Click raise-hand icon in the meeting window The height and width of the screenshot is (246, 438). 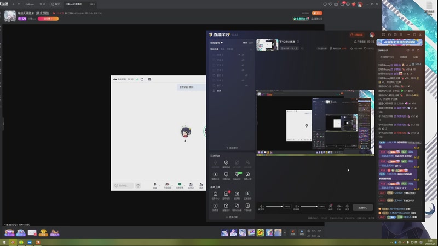pyautogui.click(x=138, y=185)
